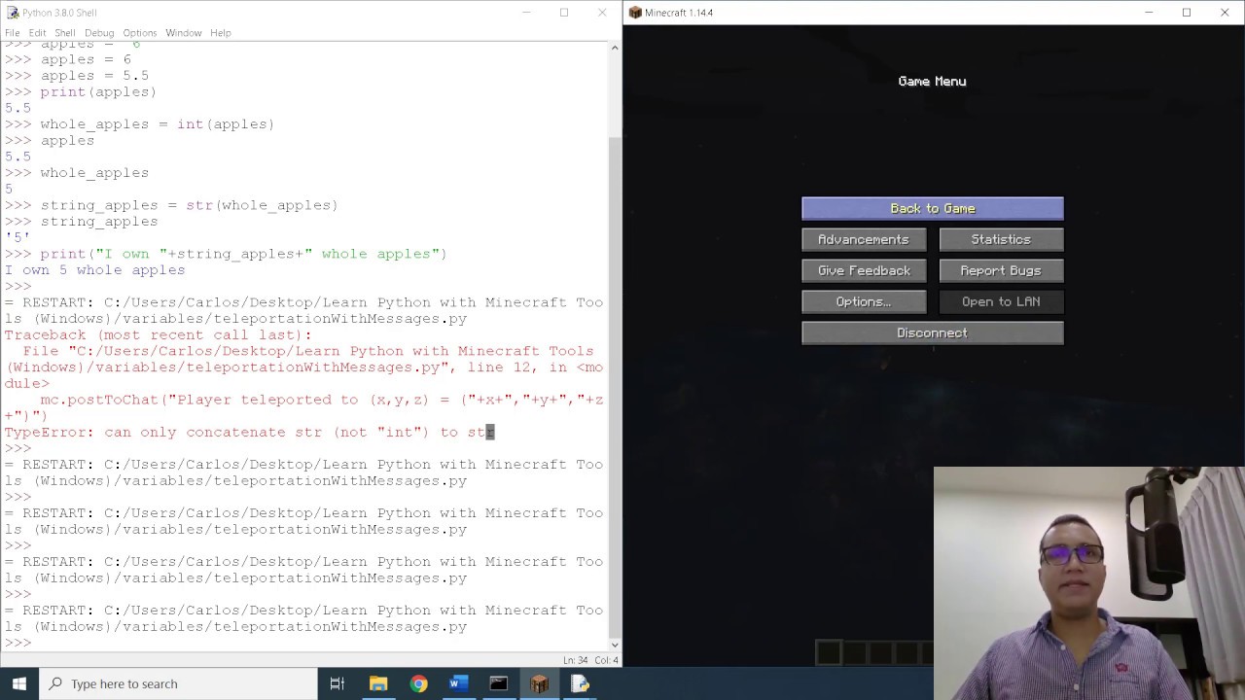The image size is (1245, 700).
Task: Click the Windows Start button
Action: pos(19,683)
